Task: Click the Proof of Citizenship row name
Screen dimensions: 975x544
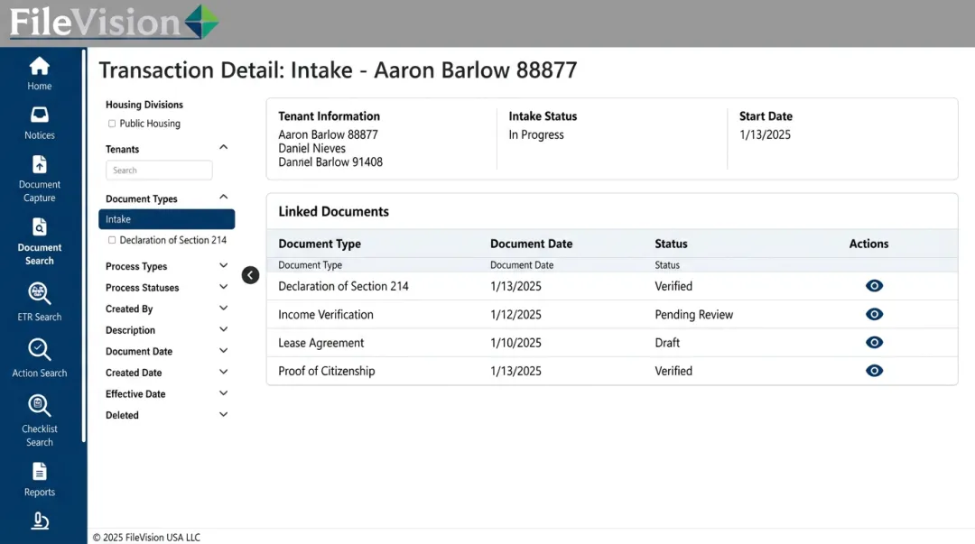Action: 327,371
